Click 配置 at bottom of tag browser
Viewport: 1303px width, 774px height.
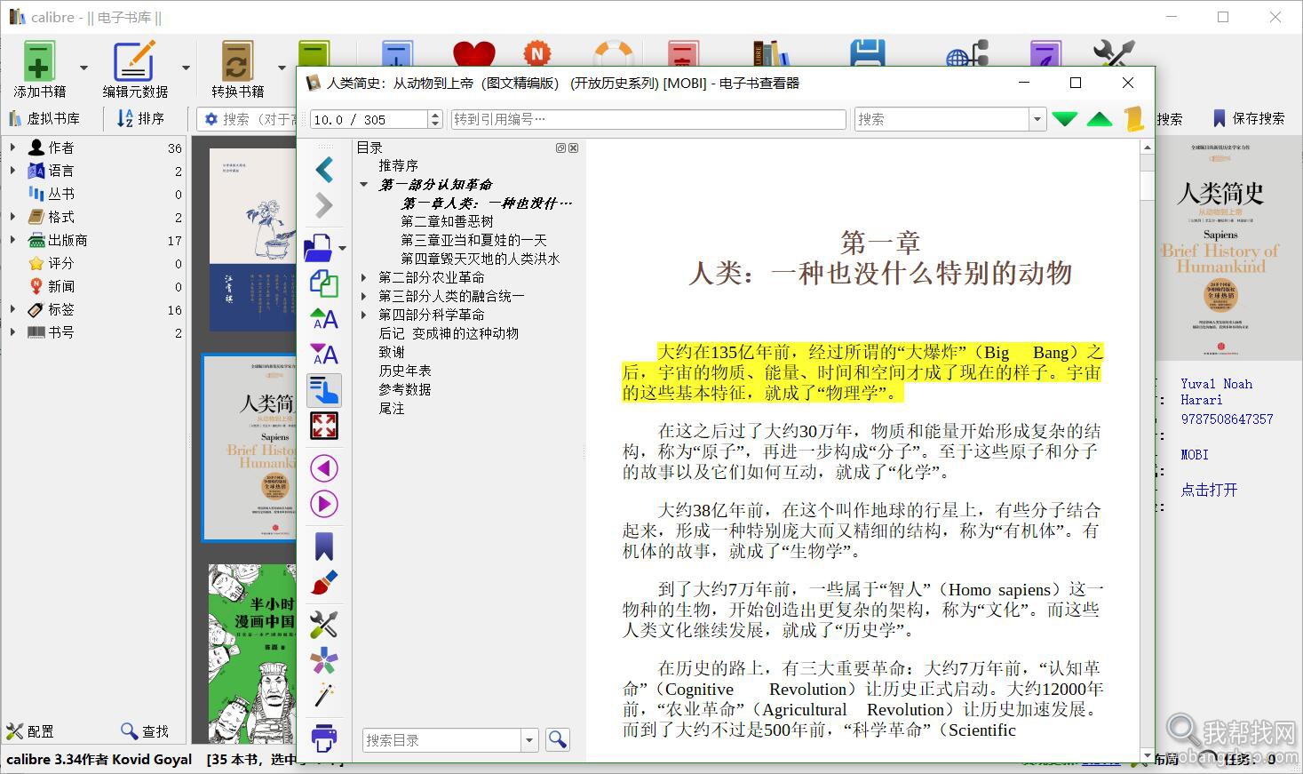(x=30, y=731)
